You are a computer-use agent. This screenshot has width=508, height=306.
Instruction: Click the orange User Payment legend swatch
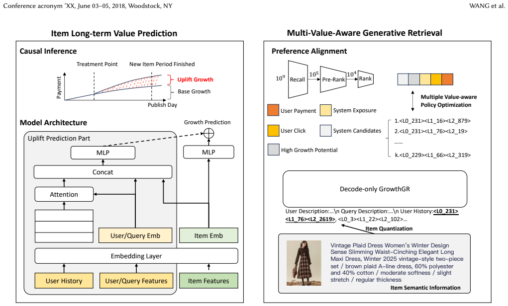click(x=273, y=110)
